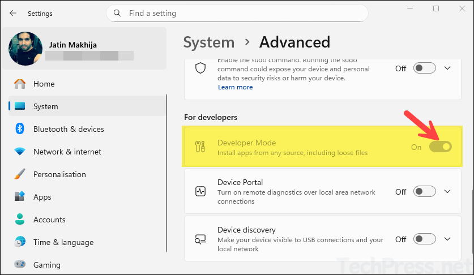Viewport: 474px width, 275px height.
Task: Click the Personalisation paintbrush icon
Action: click(x=20, y=174)
